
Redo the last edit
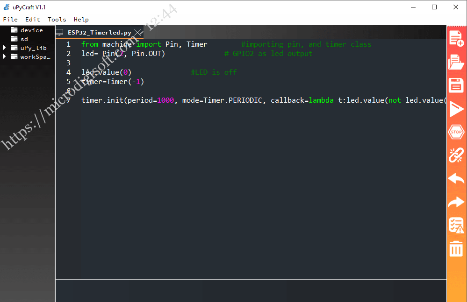[x=456, y=202]
